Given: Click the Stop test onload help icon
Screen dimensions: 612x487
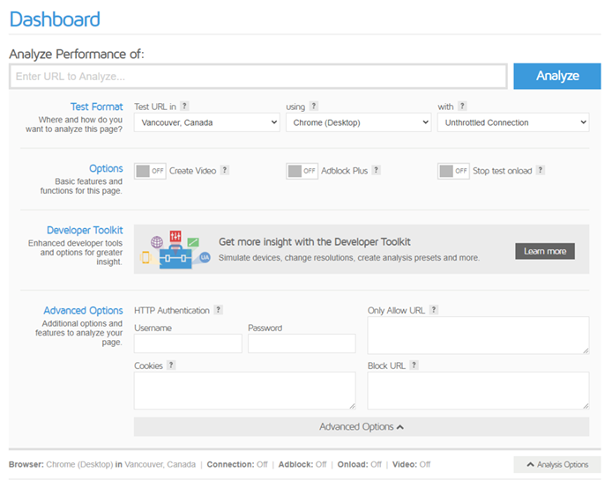Looking at the screenshot, I should tap(541, 170).
